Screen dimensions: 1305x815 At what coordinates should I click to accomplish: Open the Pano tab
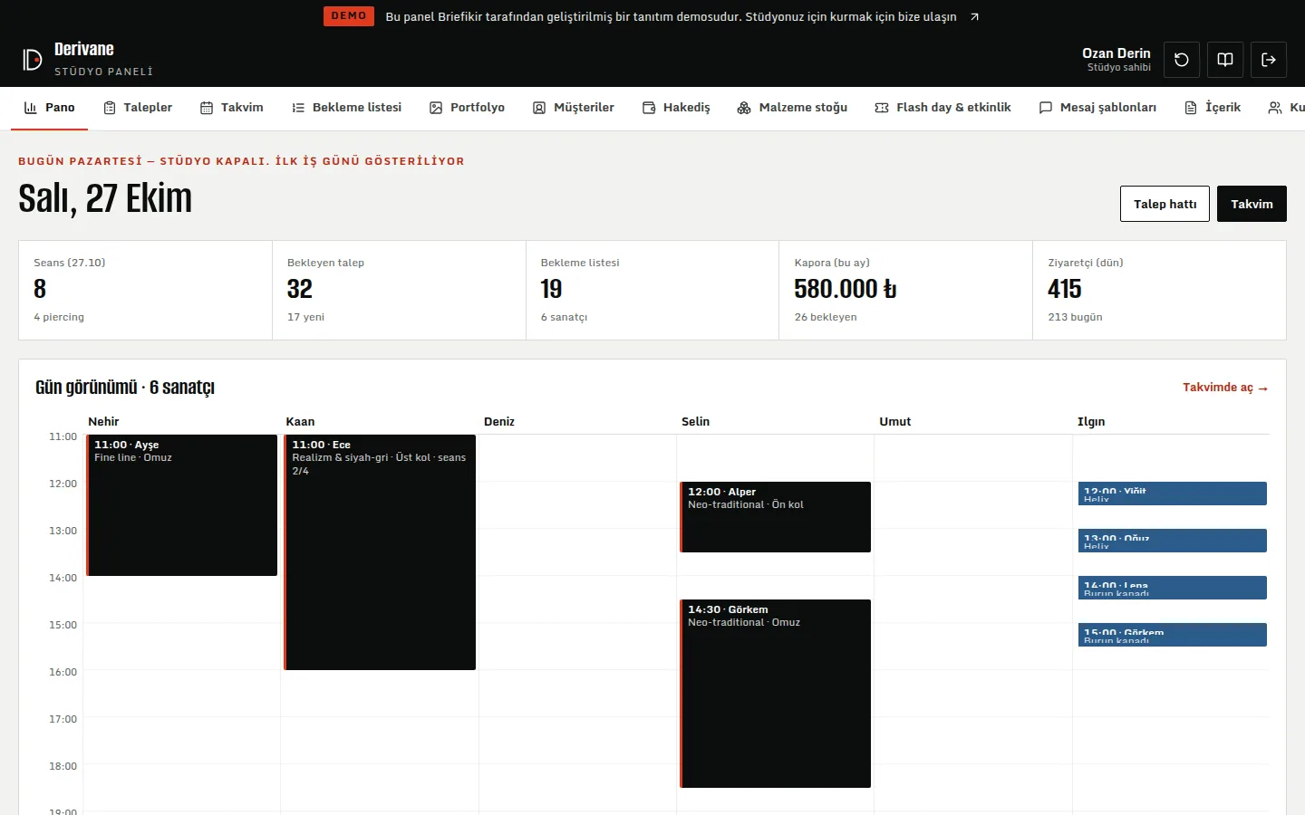[x=49, y=108]
